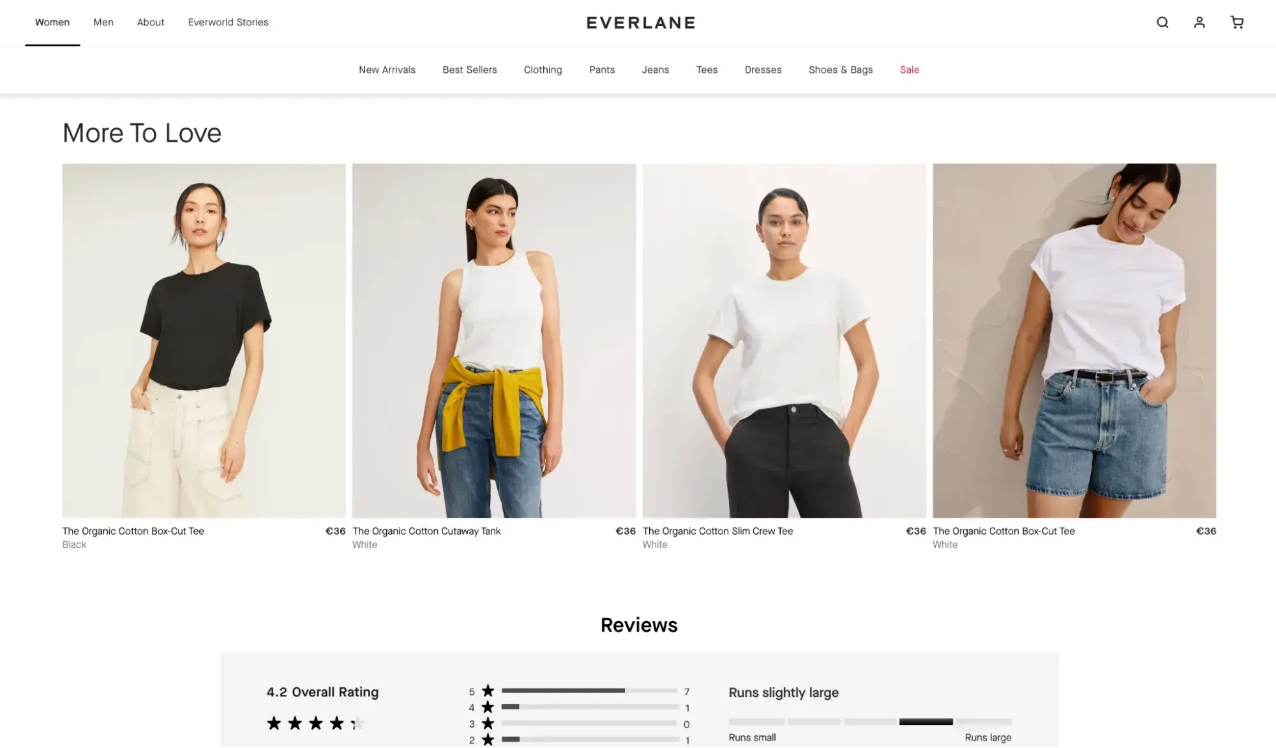Expand the Clothing dropdown navigation
The image size is (1276, 748).
click(x=543, y=70)
